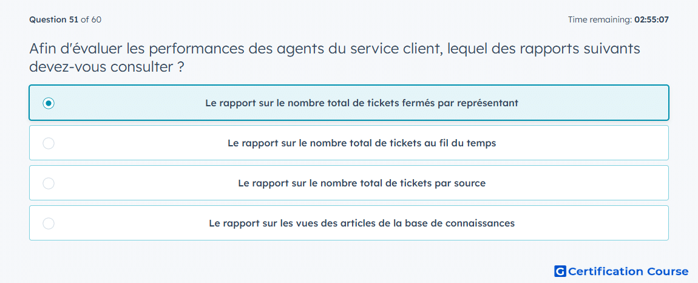Select radio for tickets au fil du temps
Viewport: 698px width, 283px height.
pyautogui.click(x=49, y=143)
